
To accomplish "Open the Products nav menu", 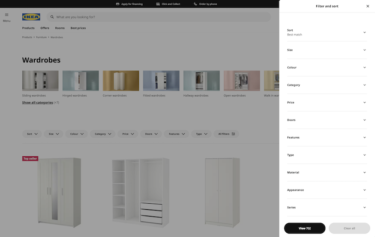I will pyautogui.click(x=28, y=28).
